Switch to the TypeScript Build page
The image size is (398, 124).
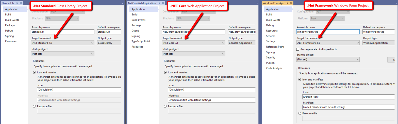coord(141,41)
